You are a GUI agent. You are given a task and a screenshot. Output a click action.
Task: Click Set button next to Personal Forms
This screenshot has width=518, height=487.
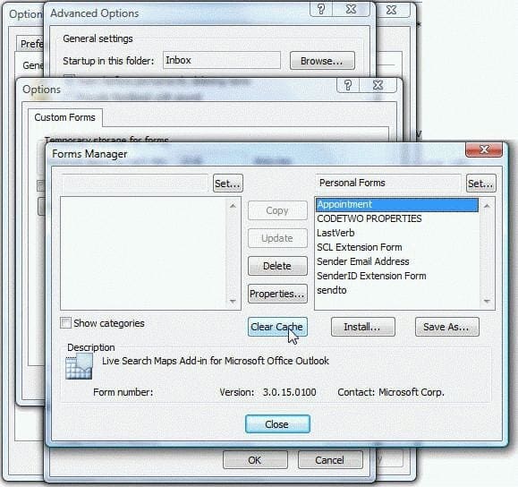481,184
